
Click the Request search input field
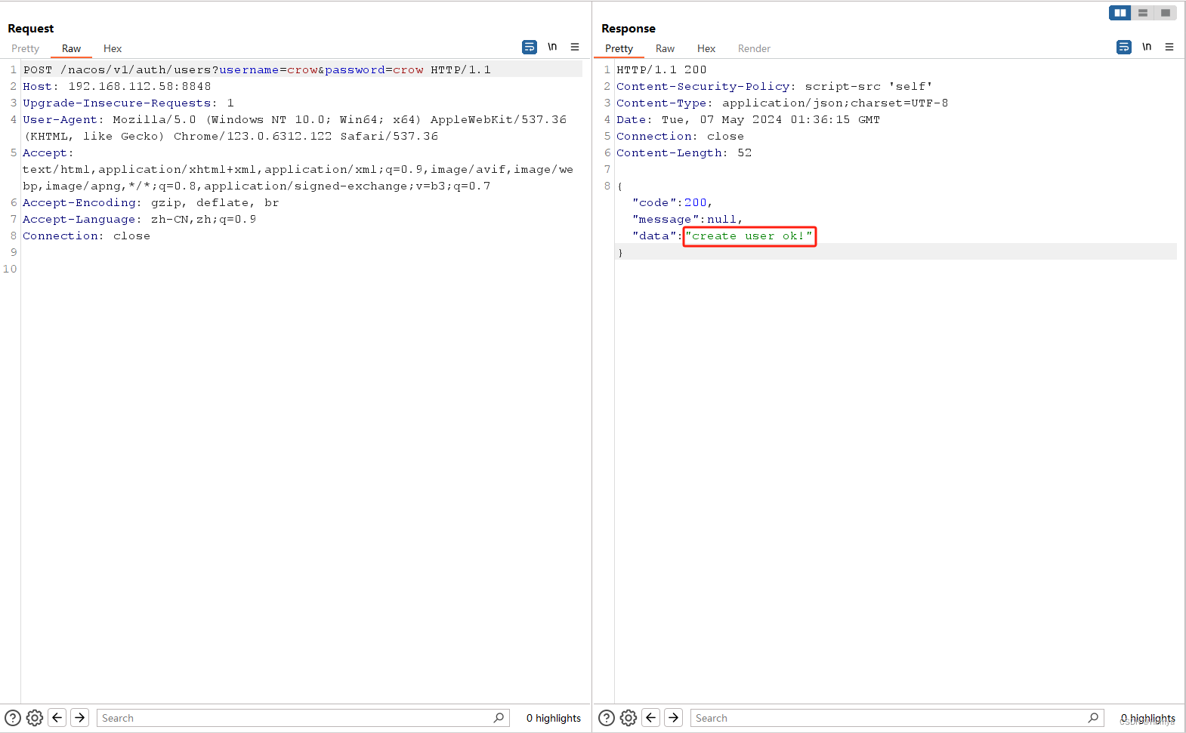coord(303,718)
